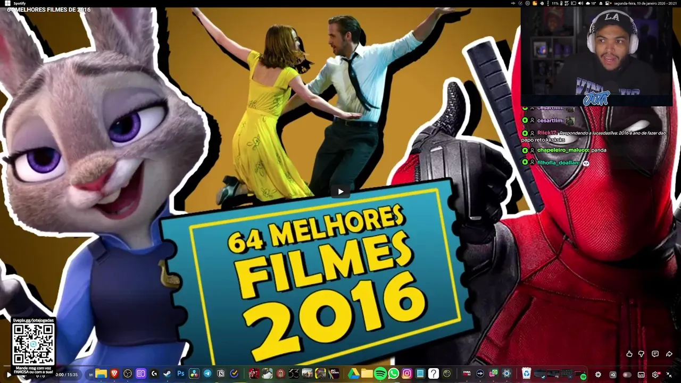Open the Trash in dock
The image size is (681, 383).
coord(526,373)
